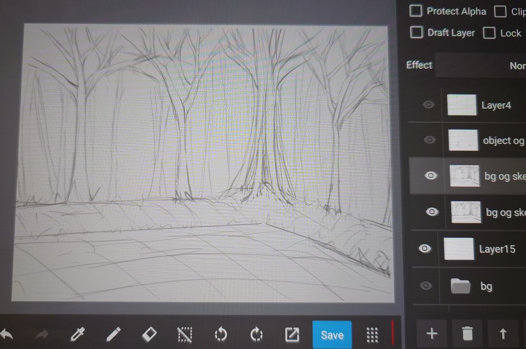Viewport: 526px width, 349px height.
Task: Open the materials grid panel
Action: pos(372,333)
